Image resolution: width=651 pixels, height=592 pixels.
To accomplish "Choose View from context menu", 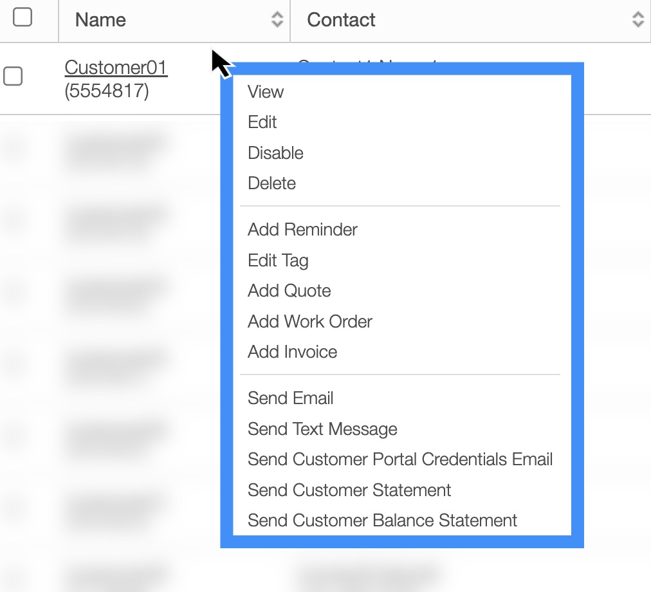I will click(266, 92).
